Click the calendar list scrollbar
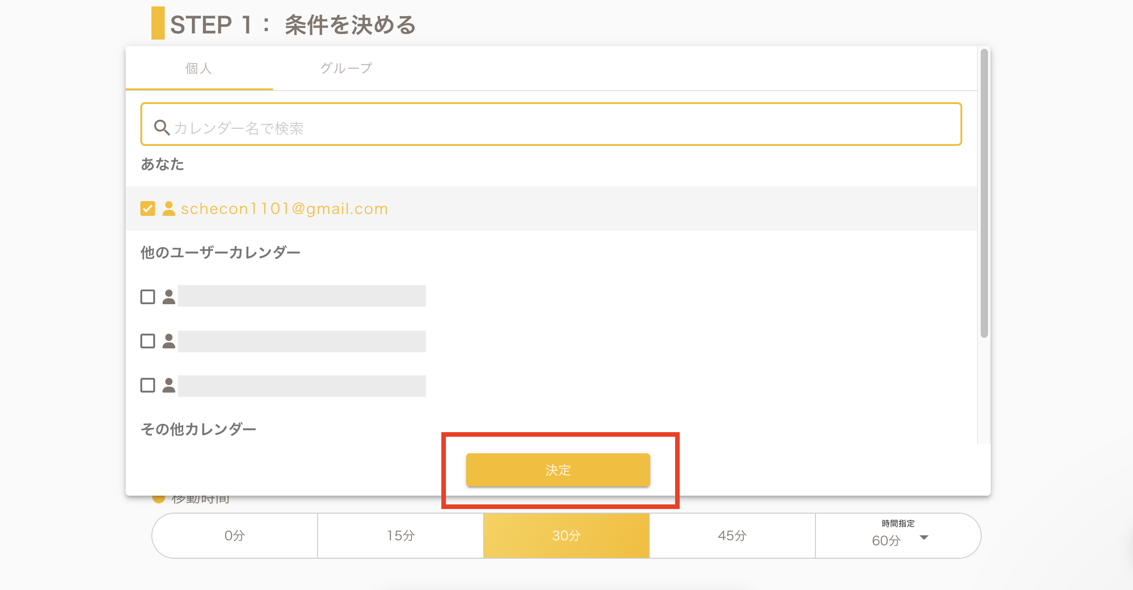1133x590 pixels. [x=984, y=193]
